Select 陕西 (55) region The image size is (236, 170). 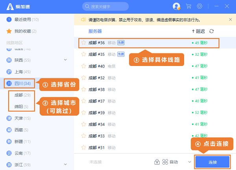[22, 60]
